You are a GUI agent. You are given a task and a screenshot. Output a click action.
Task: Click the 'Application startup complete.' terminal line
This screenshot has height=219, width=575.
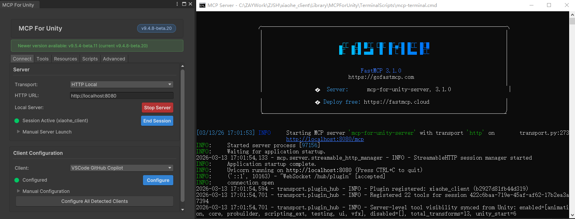click(x=272, y=164)
